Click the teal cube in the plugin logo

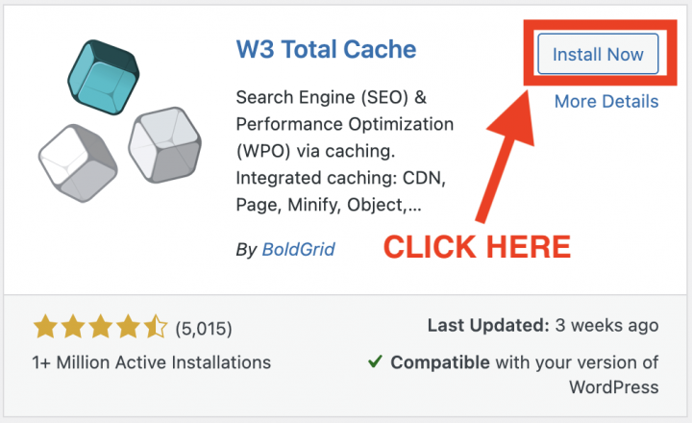click(x=104, y=78)
